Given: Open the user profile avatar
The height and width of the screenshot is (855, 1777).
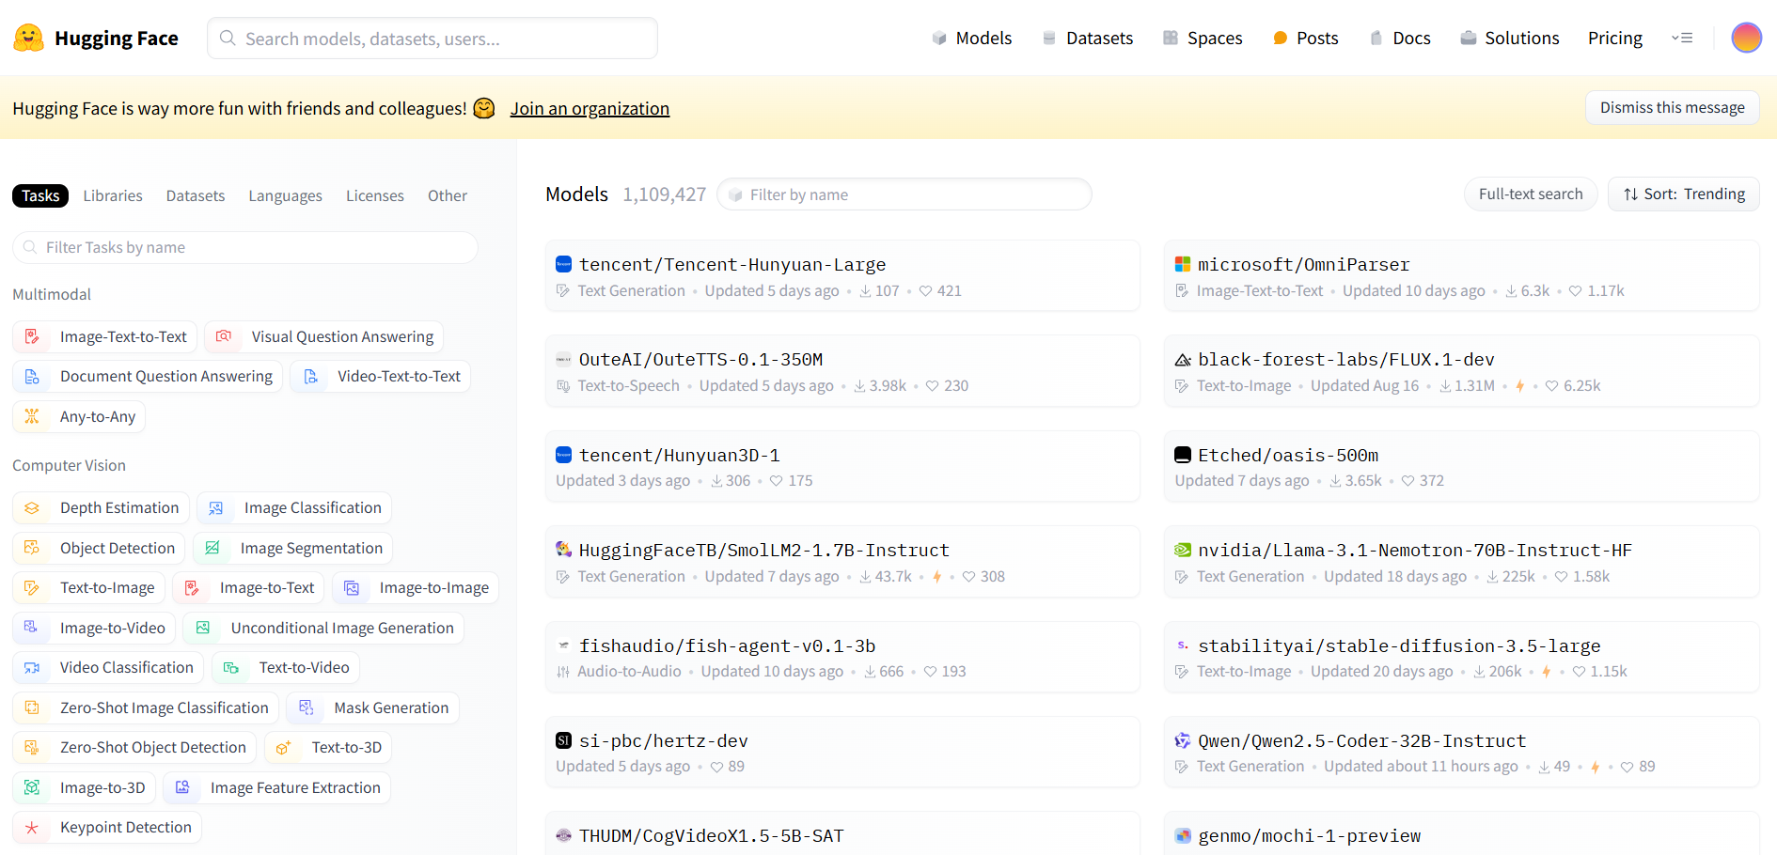Looking at the screenshot, I should pos(1746,38).
